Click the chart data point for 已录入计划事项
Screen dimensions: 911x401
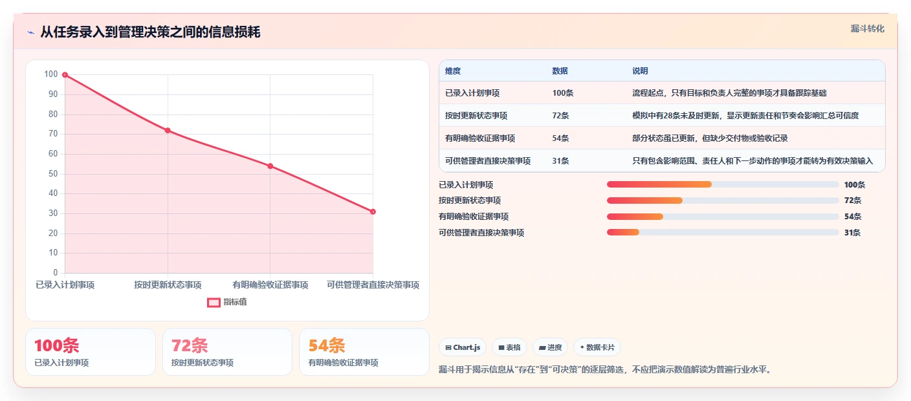65,75
